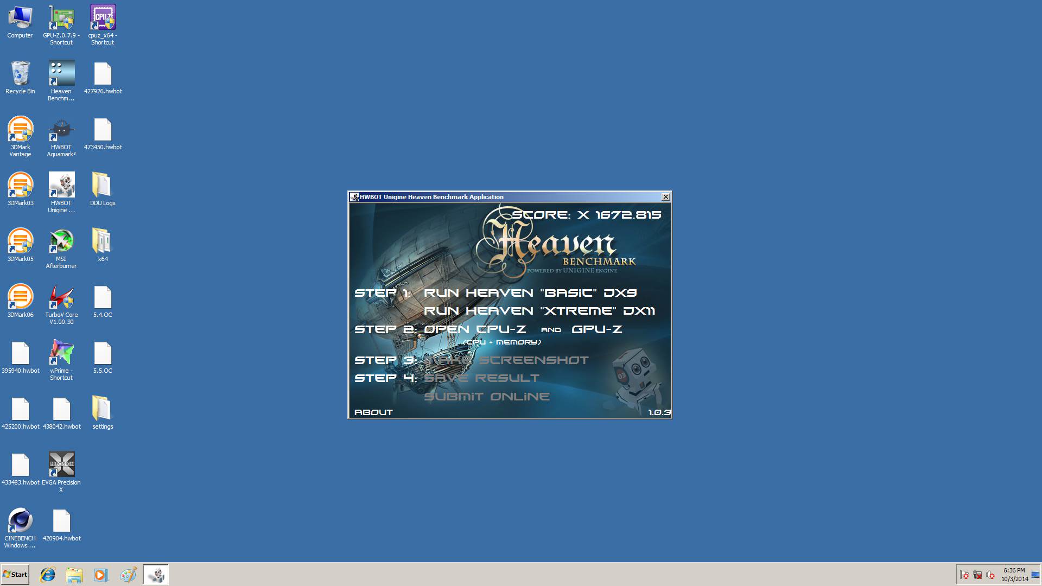This screenshot has height=586, width=1042.
Task: Click the volume tray icon
Action: (x=990, y=575)
